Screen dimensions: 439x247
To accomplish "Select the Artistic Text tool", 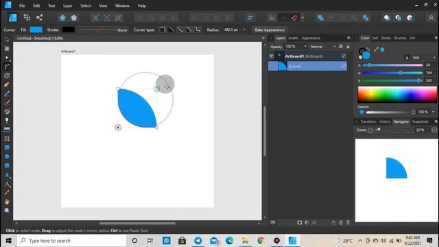I will point(7,184).
